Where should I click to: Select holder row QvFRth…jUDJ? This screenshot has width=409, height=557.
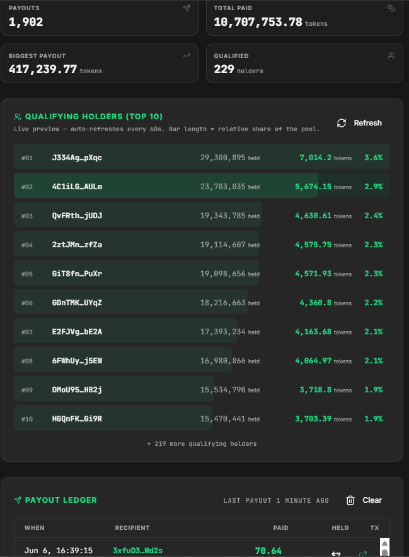[202, 215]
